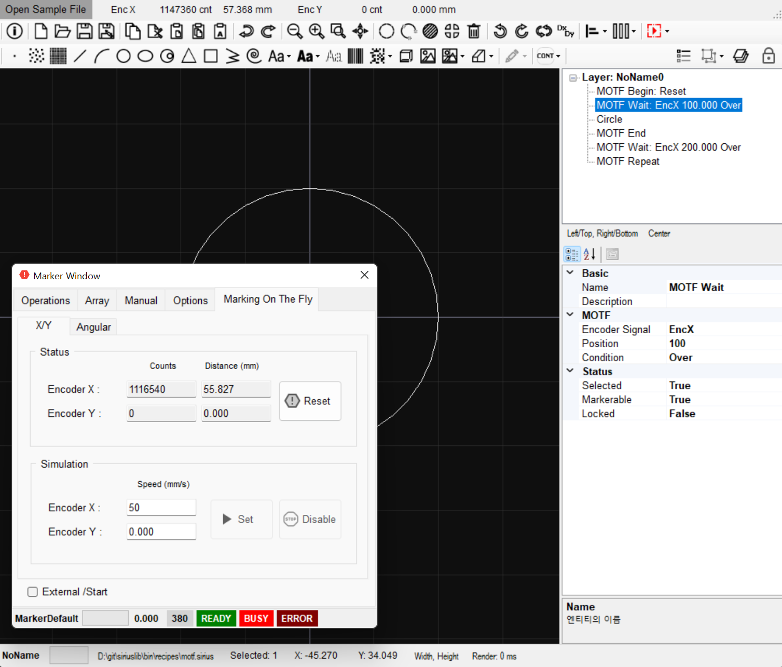Viewport: 782px width, 667px height.
Task: Collapse the Layer: NoName0 tree node
Action: [x=573, y=78]
